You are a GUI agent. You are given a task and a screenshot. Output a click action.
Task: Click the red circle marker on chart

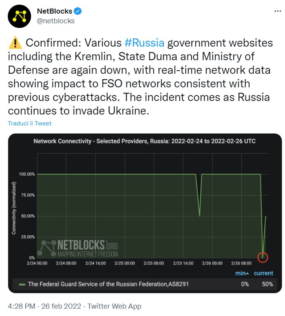263,257
